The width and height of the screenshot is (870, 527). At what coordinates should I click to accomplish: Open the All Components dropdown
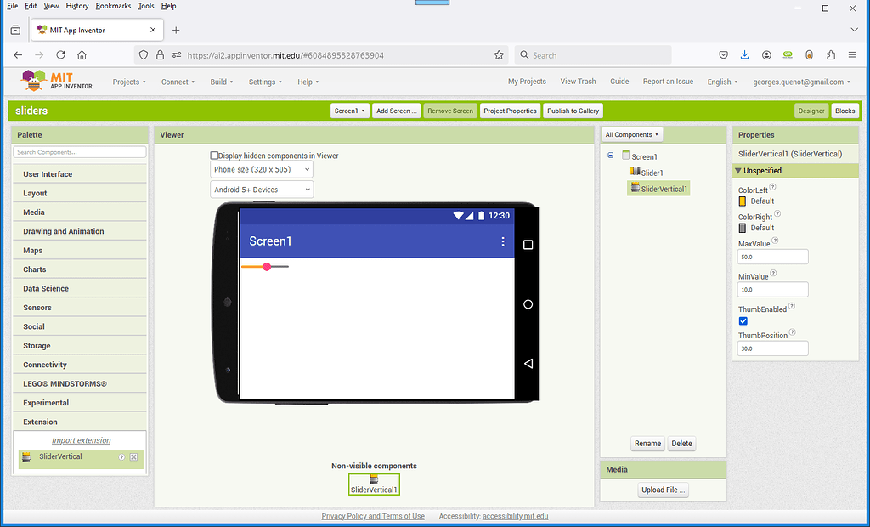(x=631, y=134)
